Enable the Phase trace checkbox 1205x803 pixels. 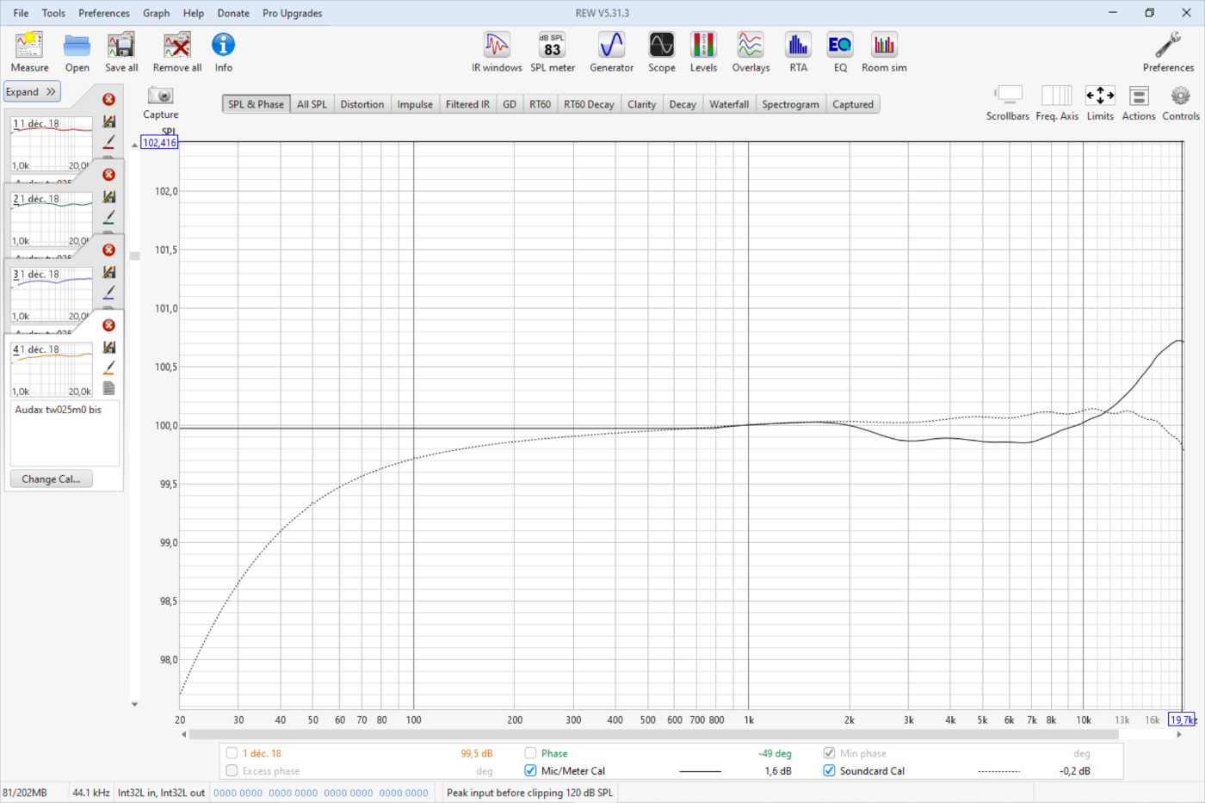[x=530, y=753]
